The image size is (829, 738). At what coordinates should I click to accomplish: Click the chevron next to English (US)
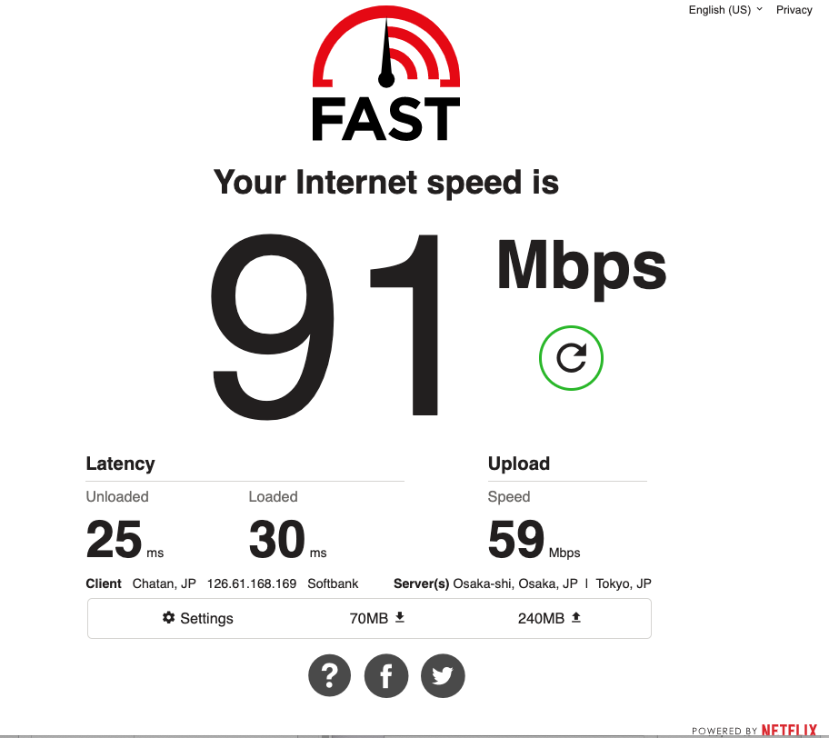[x=760, y=9]
